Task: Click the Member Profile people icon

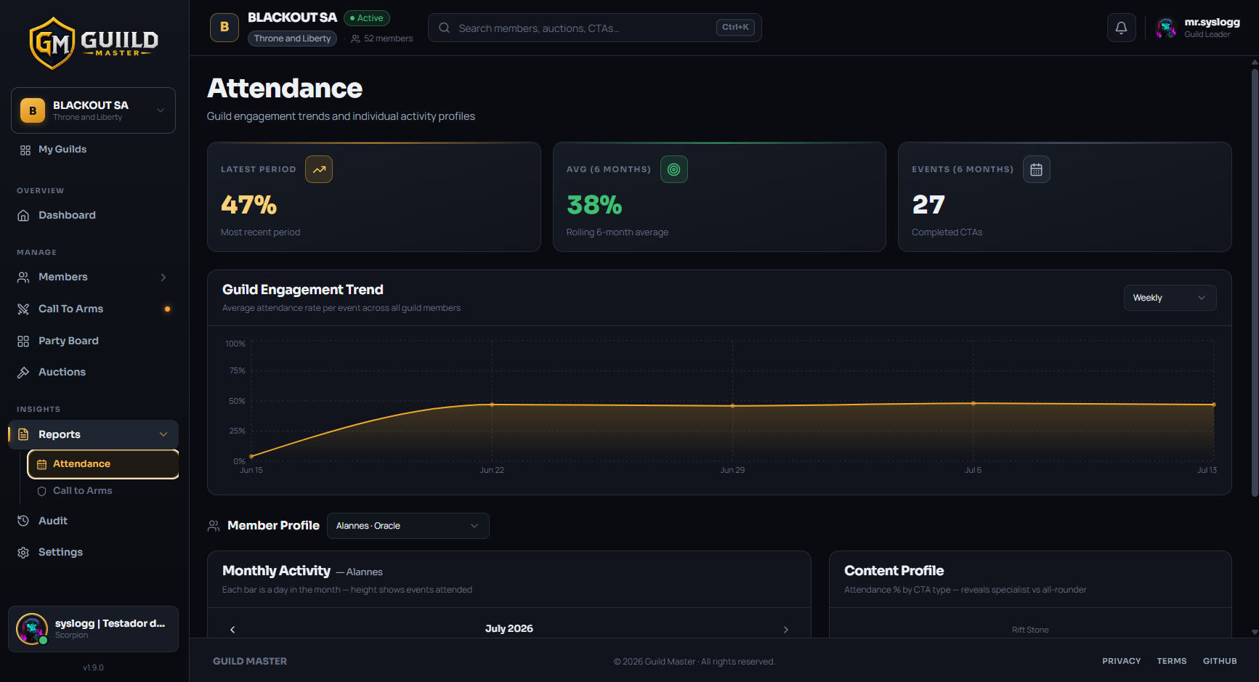Action: 214,526
